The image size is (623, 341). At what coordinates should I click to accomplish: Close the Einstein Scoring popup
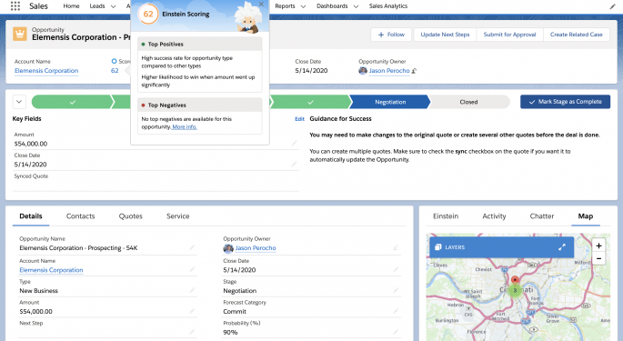coord(261,4)
